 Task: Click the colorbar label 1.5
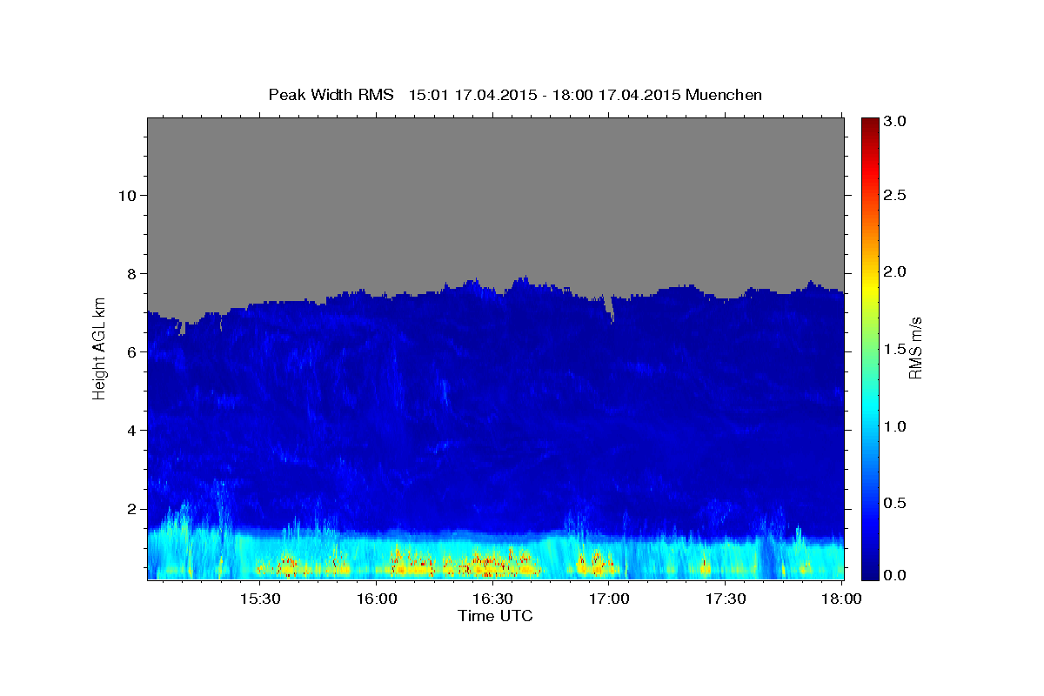(896, 349)
